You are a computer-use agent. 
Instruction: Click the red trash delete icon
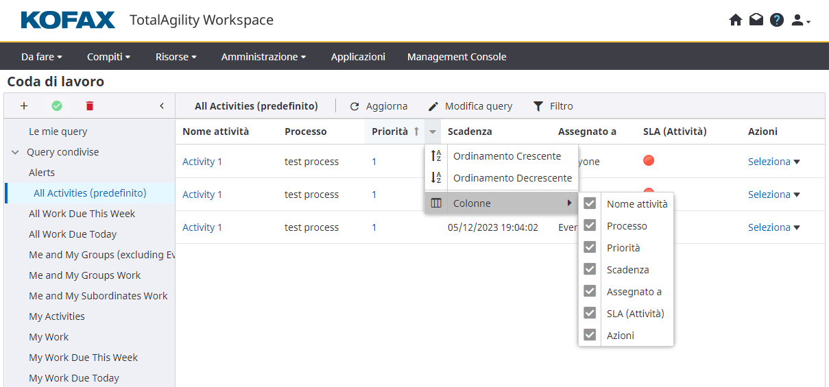89,106
